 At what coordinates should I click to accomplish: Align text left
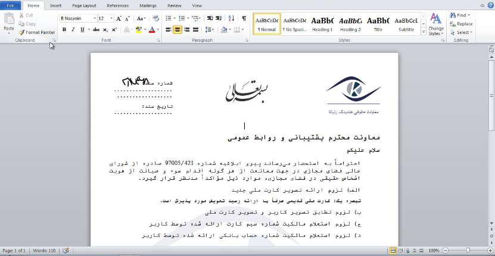(169, 30)
